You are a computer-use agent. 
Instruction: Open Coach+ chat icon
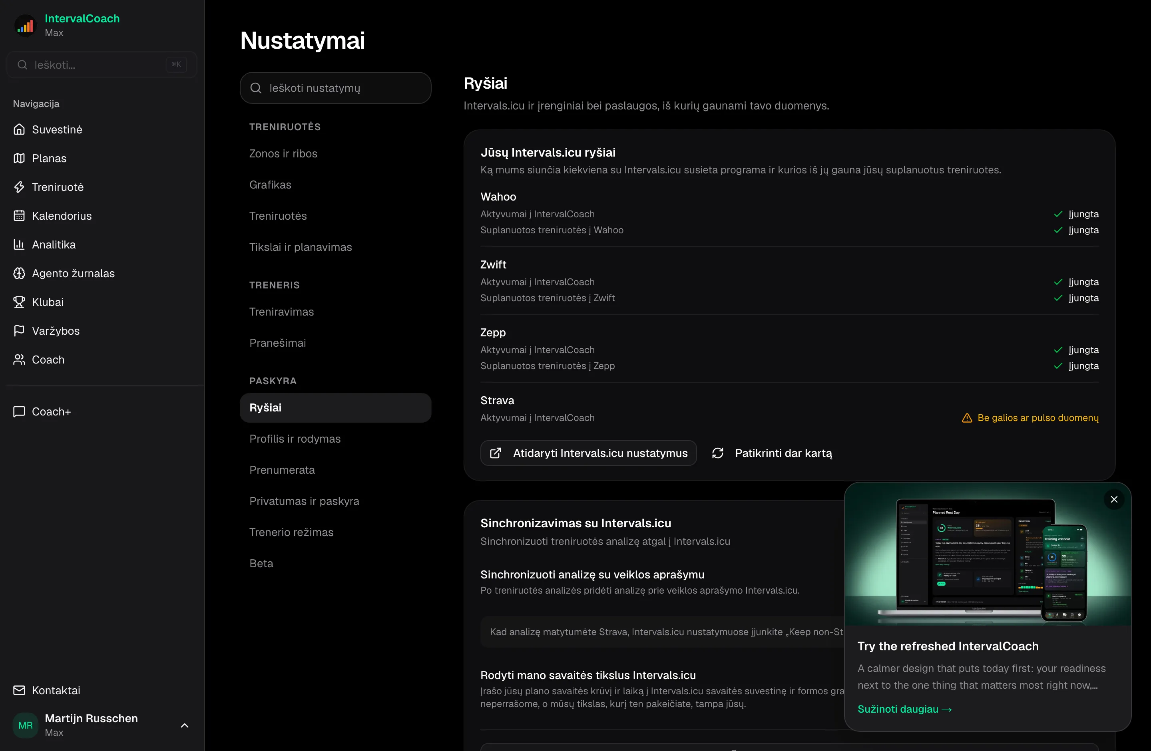[19, 411]
